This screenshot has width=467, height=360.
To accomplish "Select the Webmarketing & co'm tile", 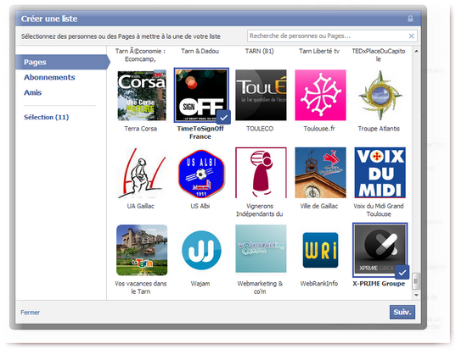I will point(261,249).
